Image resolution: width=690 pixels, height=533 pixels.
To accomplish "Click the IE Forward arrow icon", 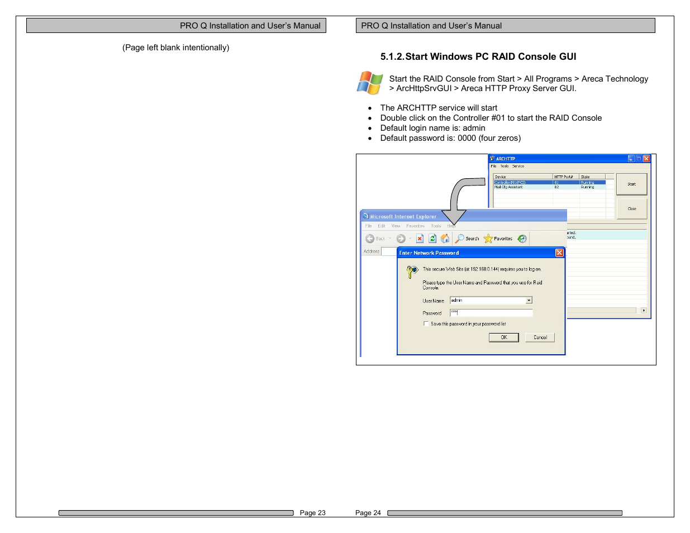I will (x=401, y=239).
